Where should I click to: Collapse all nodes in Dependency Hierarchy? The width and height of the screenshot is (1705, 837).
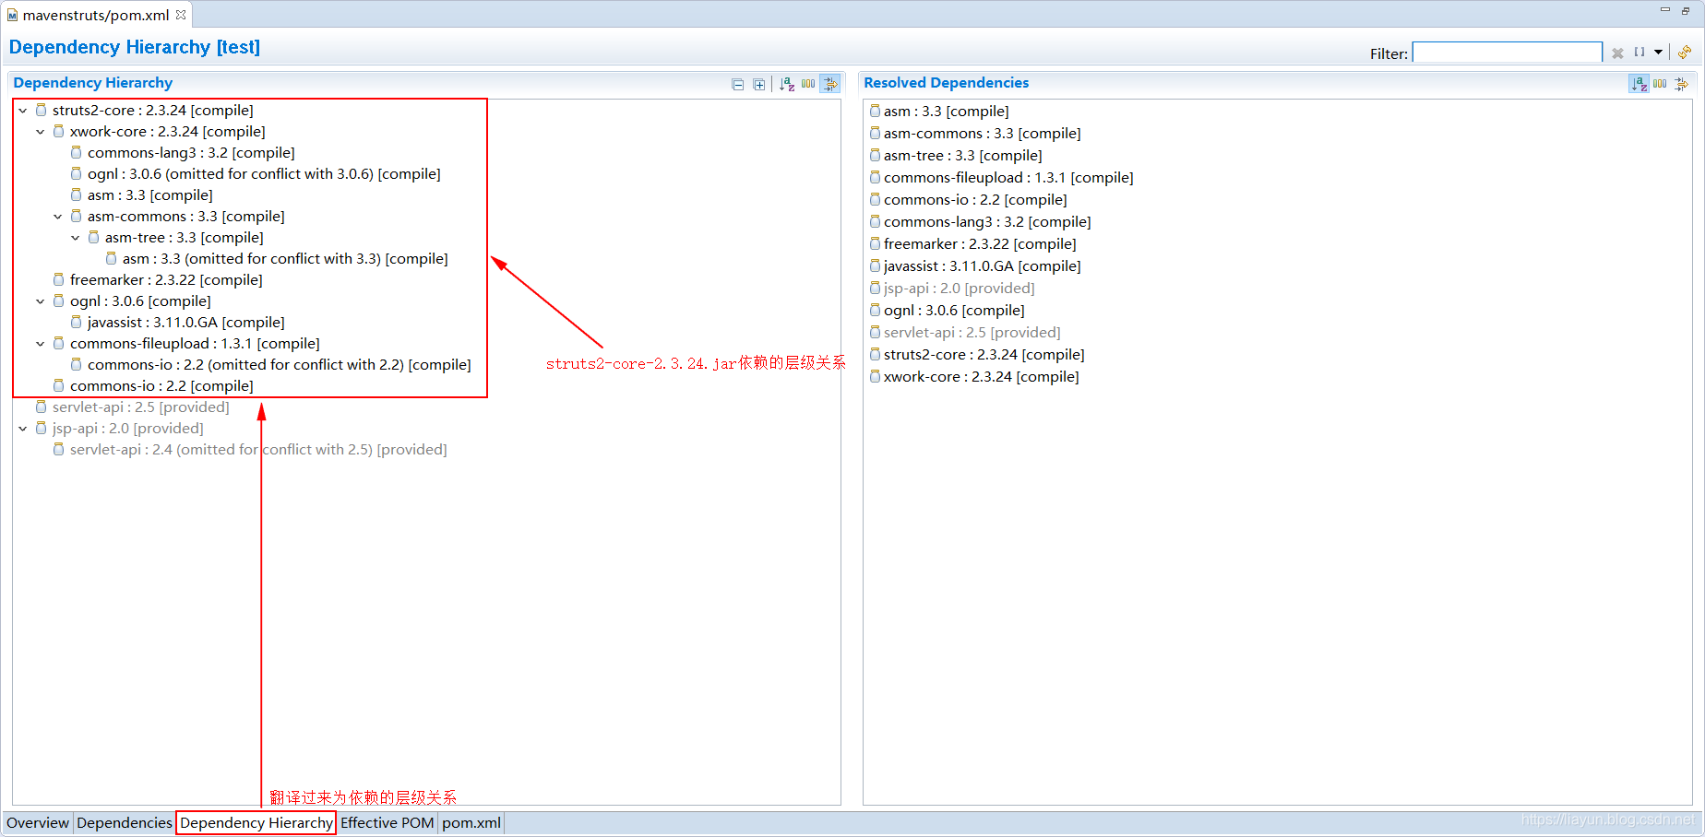tap(737, 84)
